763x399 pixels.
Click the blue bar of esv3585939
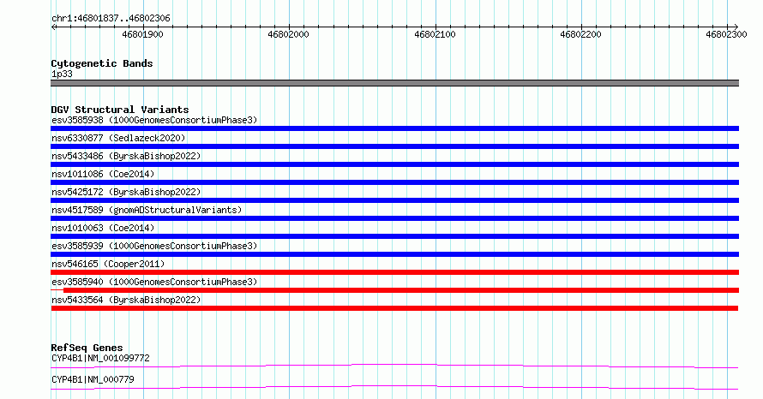[x=394, y=254]
